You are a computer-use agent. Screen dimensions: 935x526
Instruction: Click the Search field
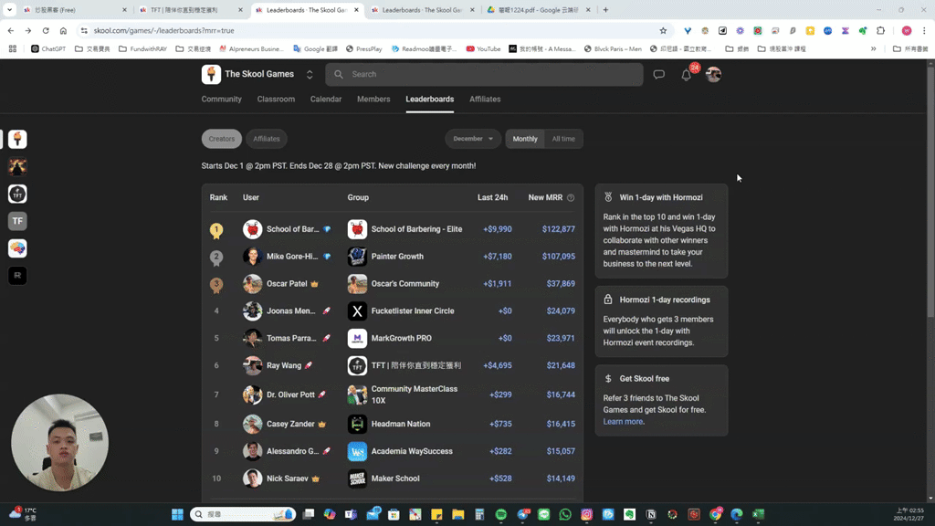tap(484, 75)
